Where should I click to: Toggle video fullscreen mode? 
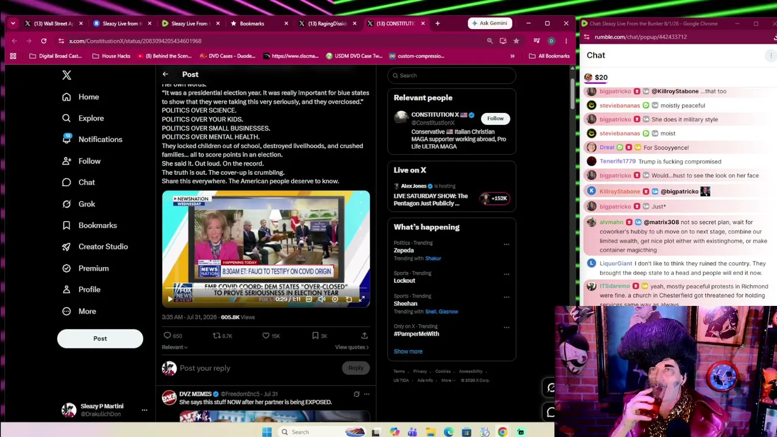click(x=362, y=299)
